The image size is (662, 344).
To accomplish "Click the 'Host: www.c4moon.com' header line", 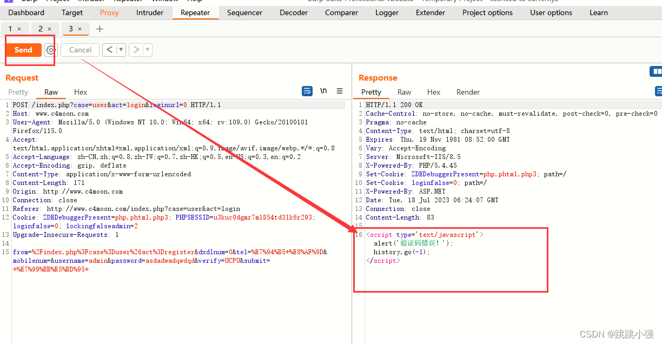I will (x=51, y=114).
